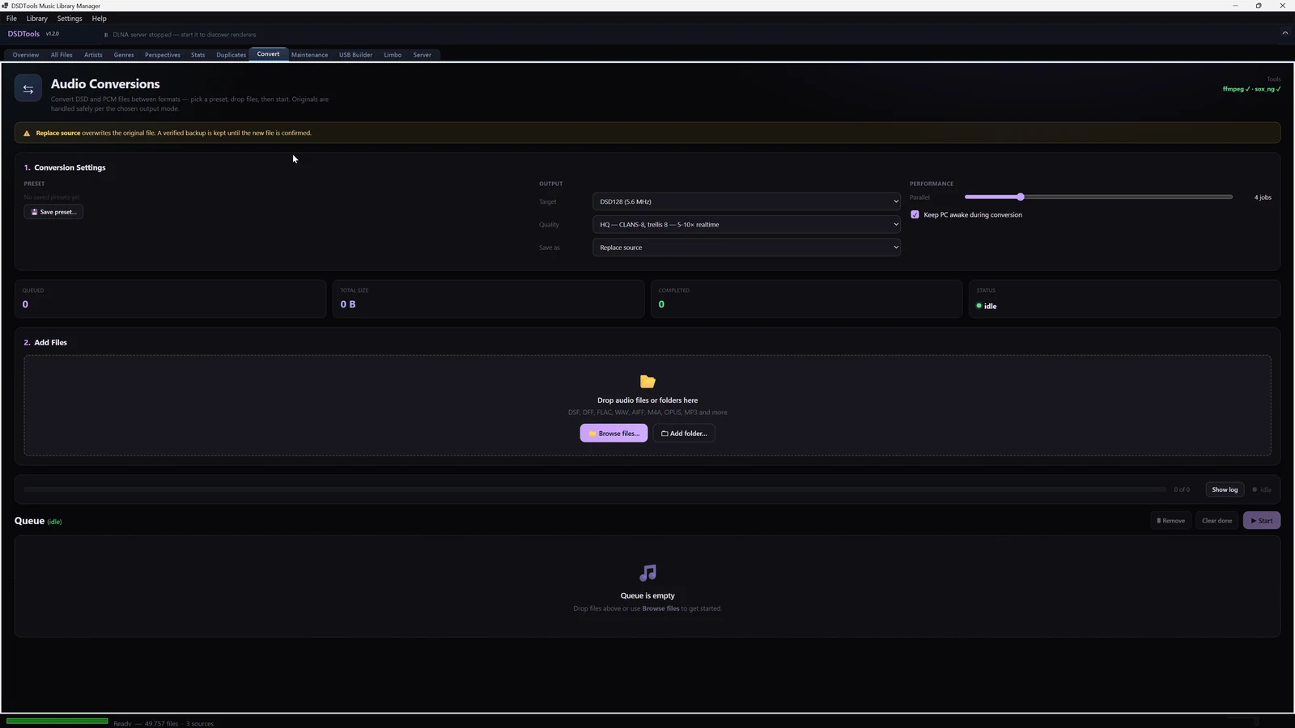This screenshot has width=1295, height=728.
Task: Click the Save preset button
Action: tap(53, 212)
